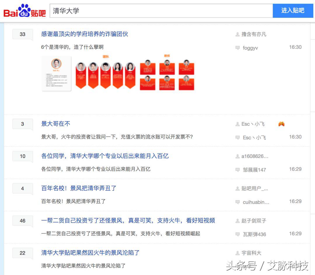315x275 pixels.
Task: Open the 团队 red banner portraits thumbnail
Action: tap(106, 72)
